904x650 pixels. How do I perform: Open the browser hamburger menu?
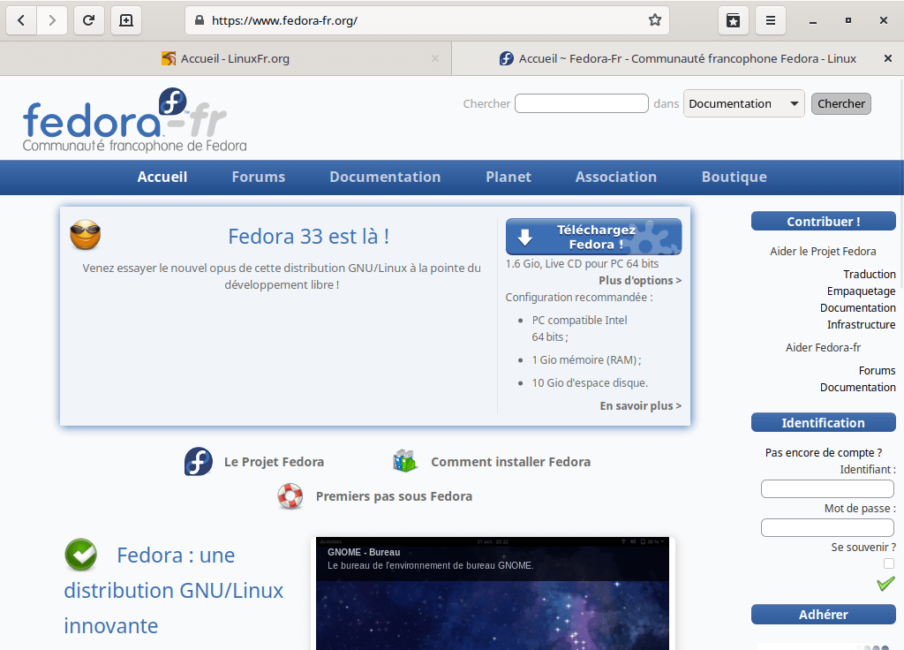[770, 21]
